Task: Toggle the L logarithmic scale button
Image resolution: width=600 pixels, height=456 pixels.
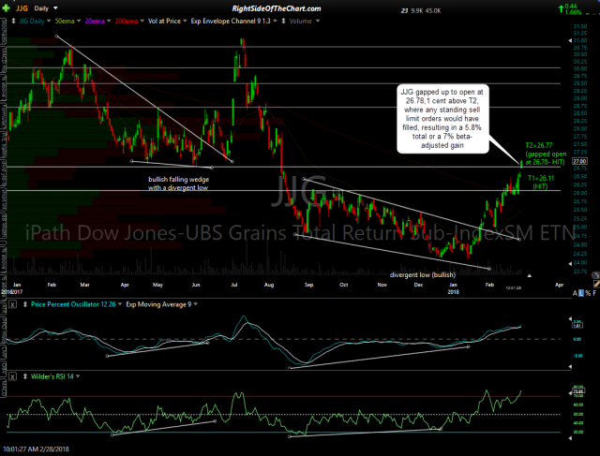Action: point(581,293)
